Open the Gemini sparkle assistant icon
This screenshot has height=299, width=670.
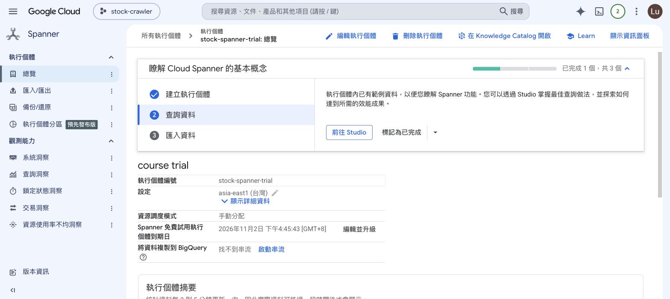580,12
